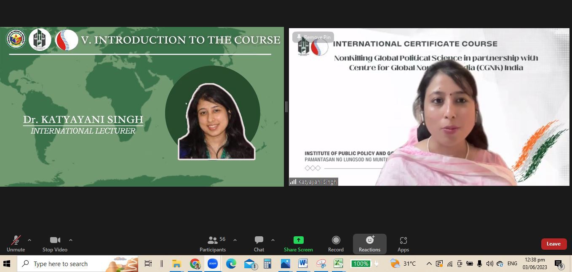Viewport: 572px width, 272px height.
Task: Start recording the meeting
Action: [x=336, y=244]
